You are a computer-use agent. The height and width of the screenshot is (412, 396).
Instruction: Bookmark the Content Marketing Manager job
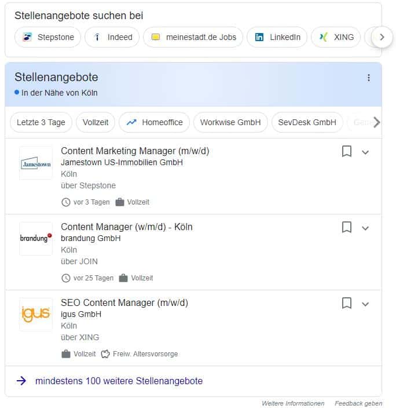347,152
